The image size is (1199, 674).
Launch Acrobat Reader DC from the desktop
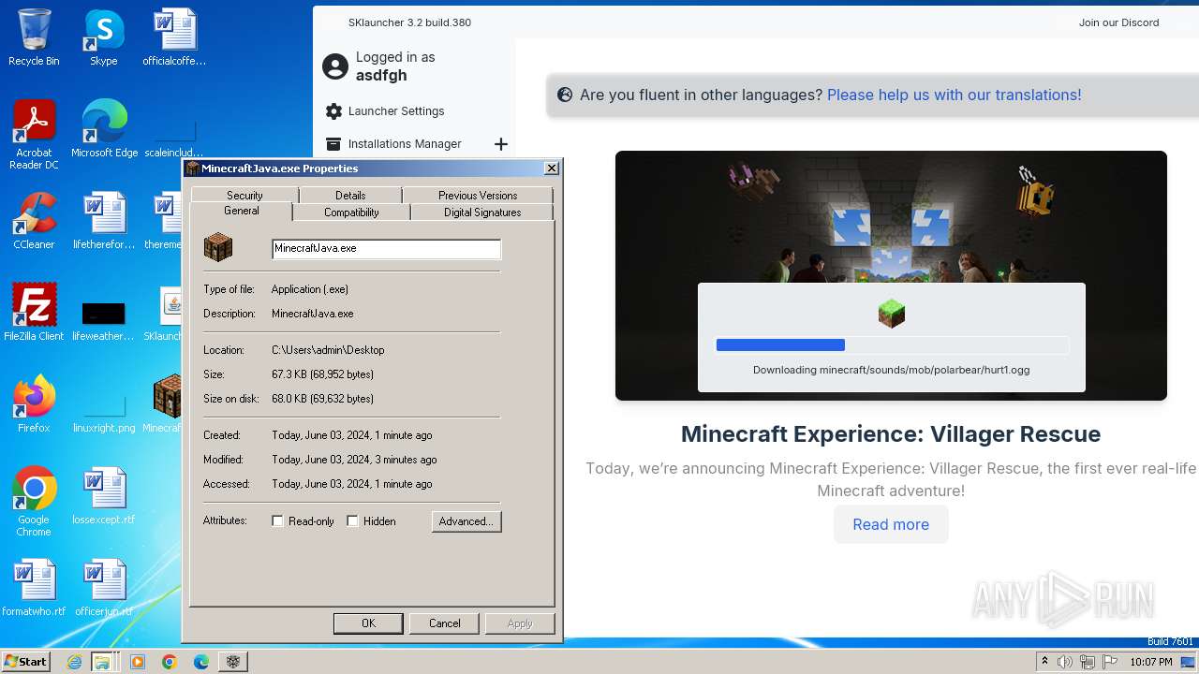tap(35, 134)
